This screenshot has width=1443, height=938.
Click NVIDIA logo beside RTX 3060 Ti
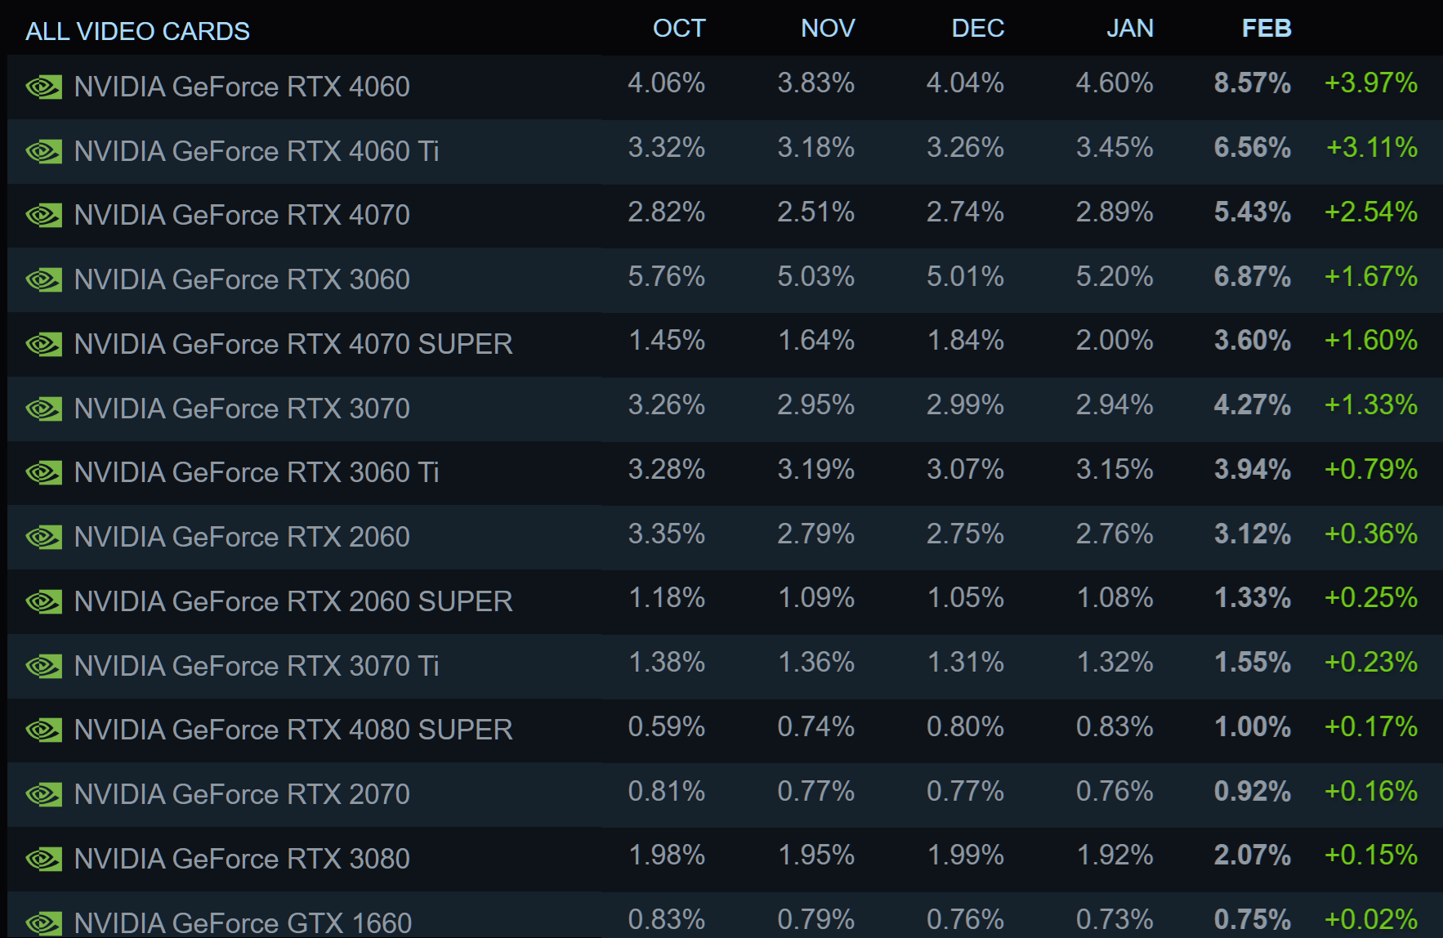click(x=44, y=473)
